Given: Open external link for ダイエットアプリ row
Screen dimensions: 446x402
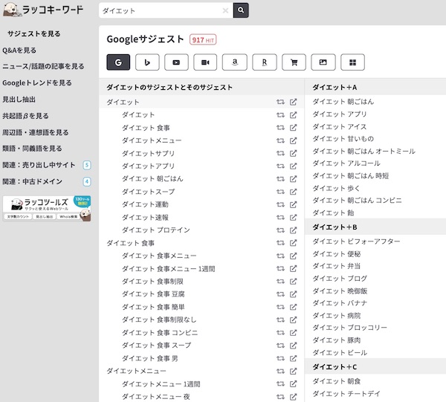Looking at the screenshot, I should point(294,166).
